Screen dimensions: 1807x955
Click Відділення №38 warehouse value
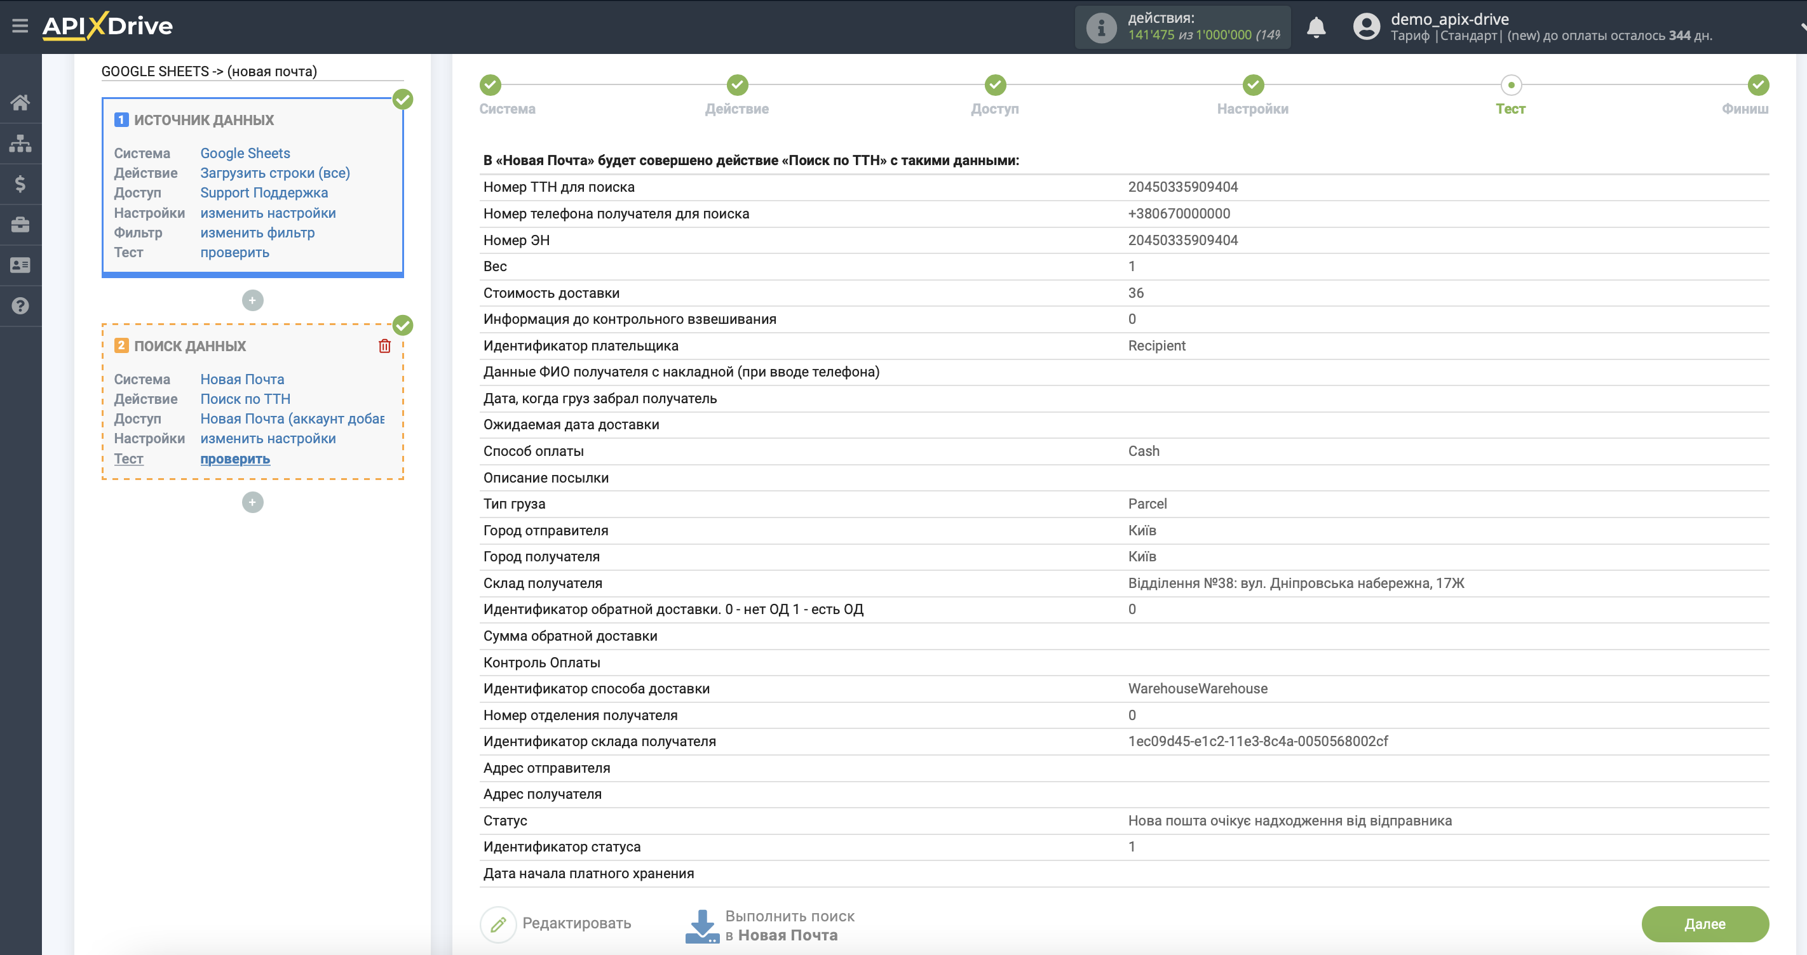click(x=1296, y=583)
